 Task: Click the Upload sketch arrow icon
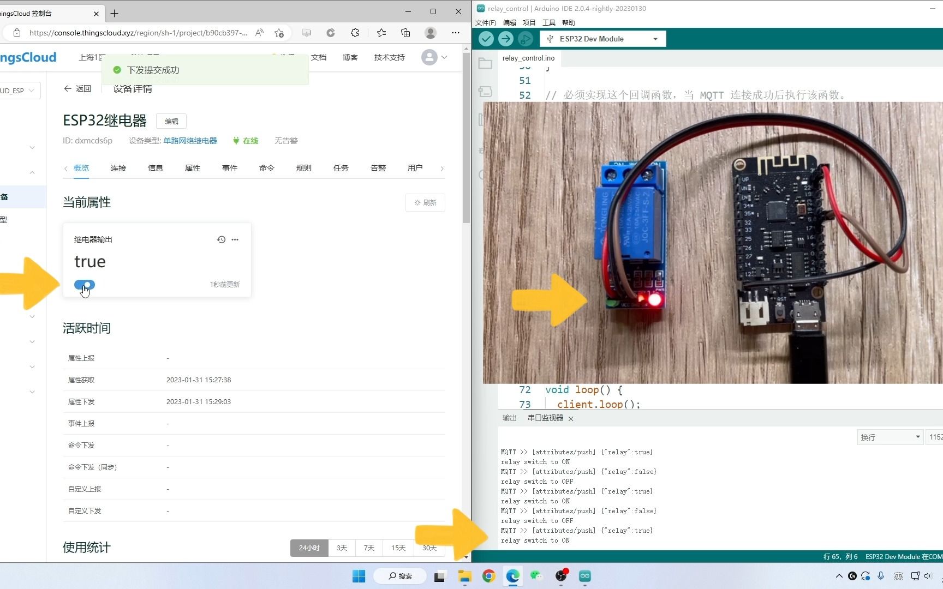coord(506,39)
